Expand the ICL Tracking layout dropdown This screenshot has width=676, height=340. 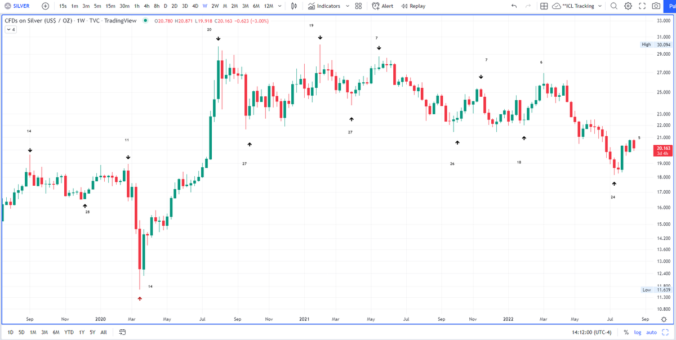click(599, 6)
